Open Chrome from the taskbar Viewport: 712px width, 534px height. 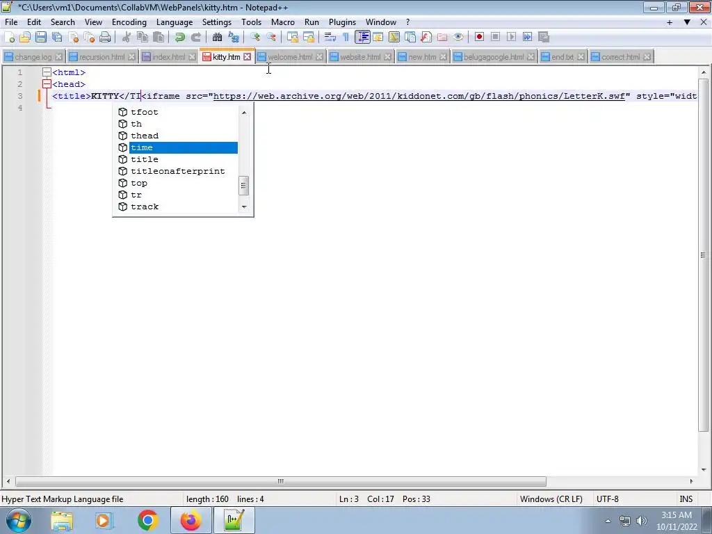point(147,520)
